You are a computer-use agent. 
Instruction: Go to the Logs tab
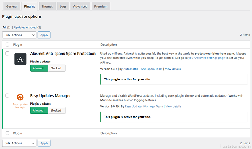pos(63,6)
